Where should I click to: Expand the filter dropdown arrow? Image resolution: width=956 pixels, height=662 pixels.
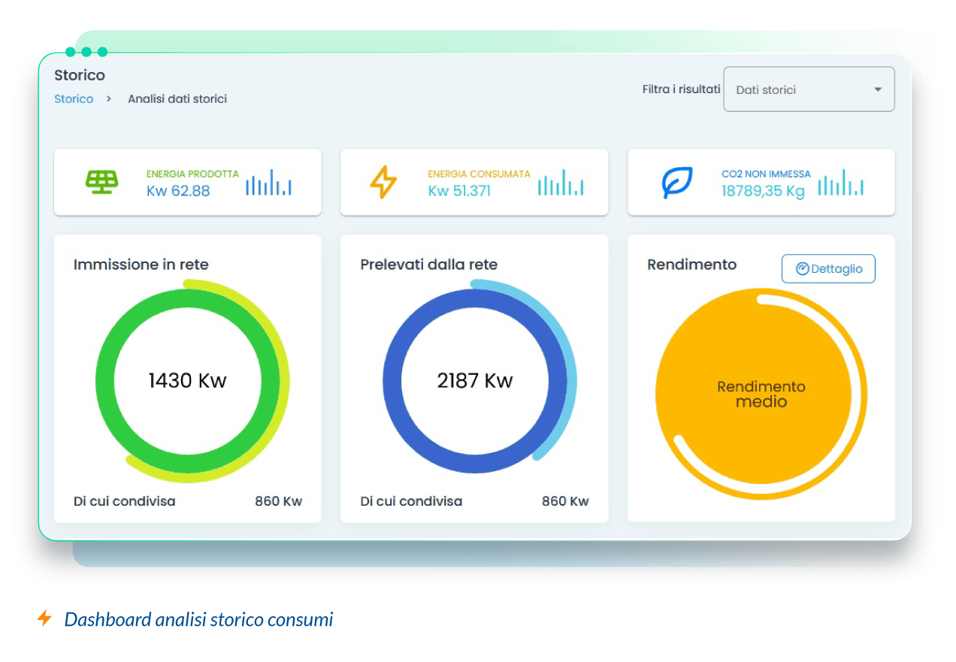tap(877, 89)
